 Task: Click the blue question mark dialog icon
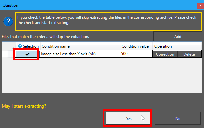pos(8,22)
